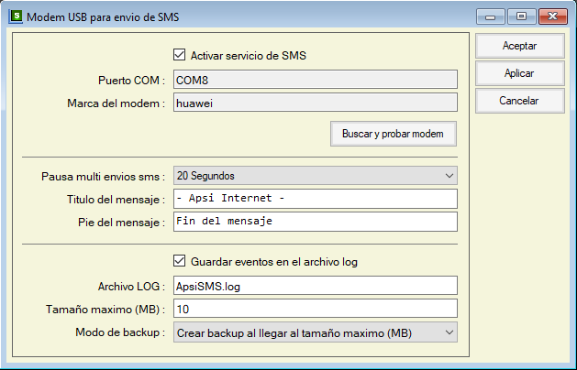Open the 'Pausa multi envios sms' dropdown
This screenshot has height=370, width=577.
click(x=315, y=175)
